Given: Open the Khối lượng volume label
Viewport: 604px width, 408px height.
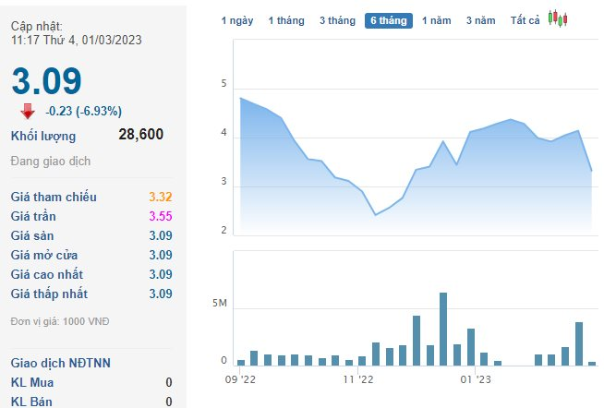Looking at the screenshot, I should click(x=43, y=137).
